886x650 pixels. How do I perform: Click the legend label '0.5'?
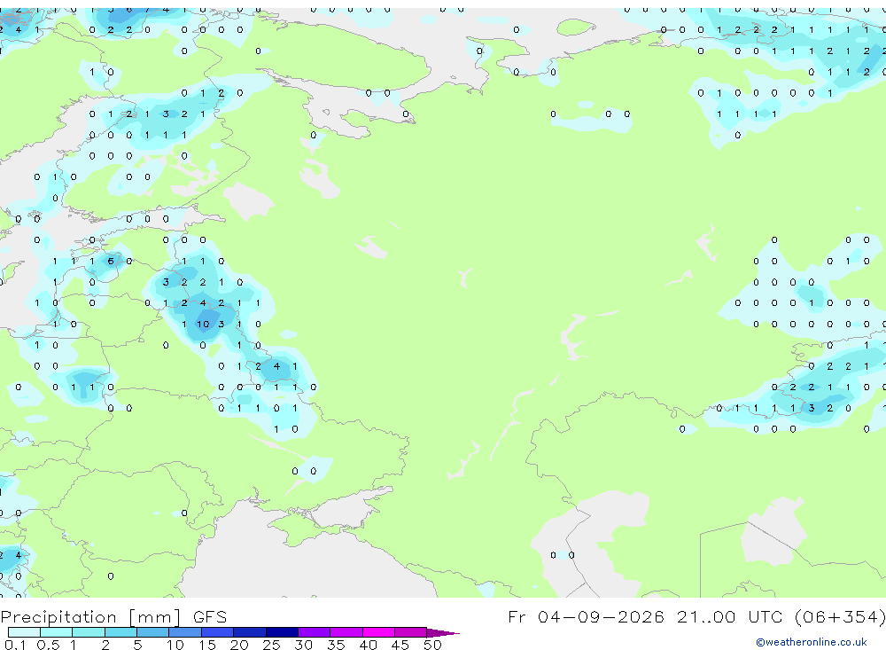[48, 645]
